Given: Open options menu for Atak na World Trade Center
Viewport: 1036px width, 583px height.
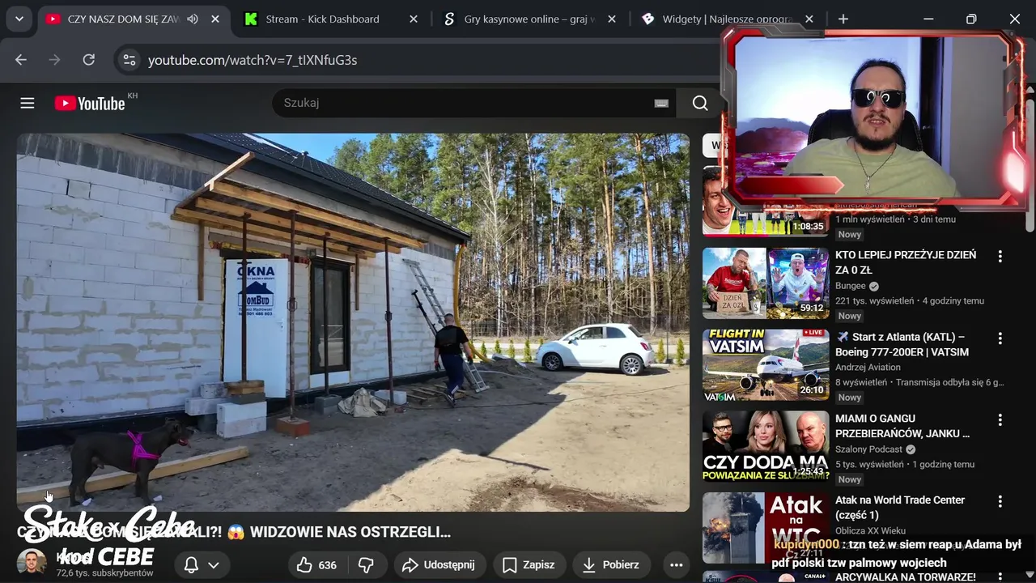Looking at the screenshot, I should point(1000,501).
